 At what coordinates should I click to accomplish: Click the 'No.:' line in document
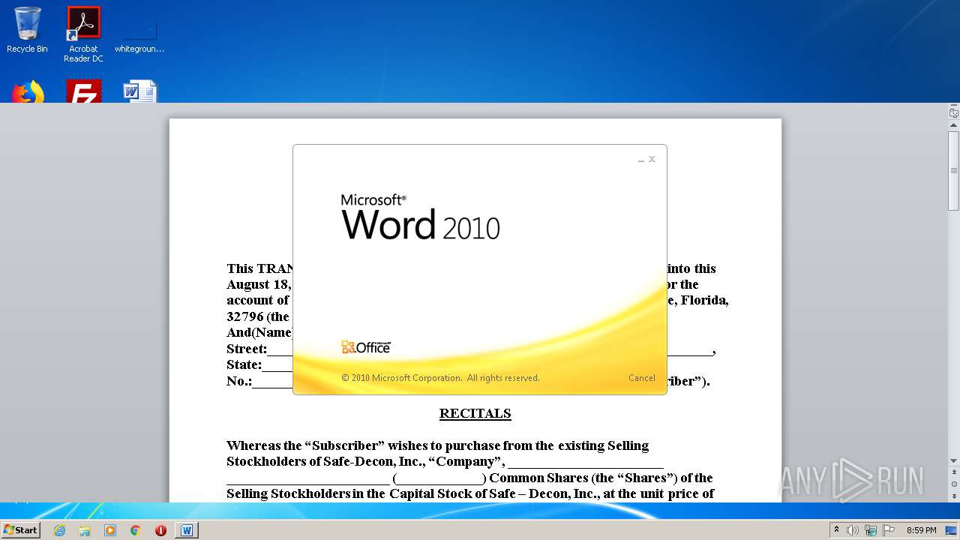(259, 381)
